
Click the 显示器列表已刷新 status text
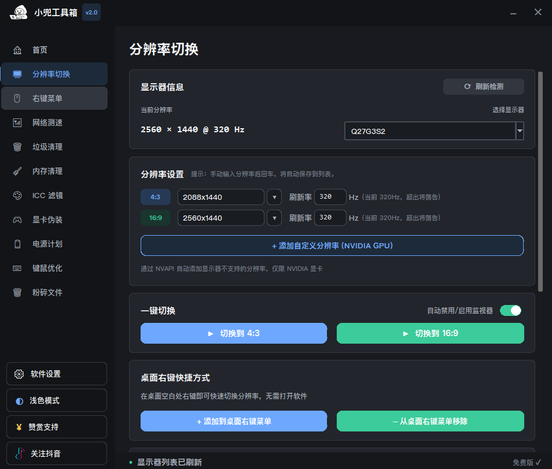(170, 462)
